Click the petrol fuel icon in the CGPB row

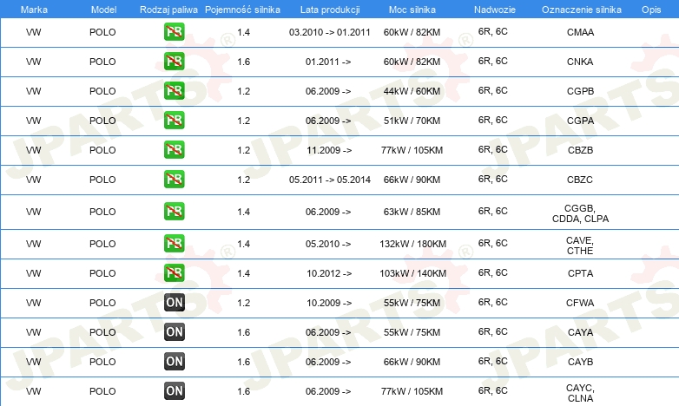174,90
